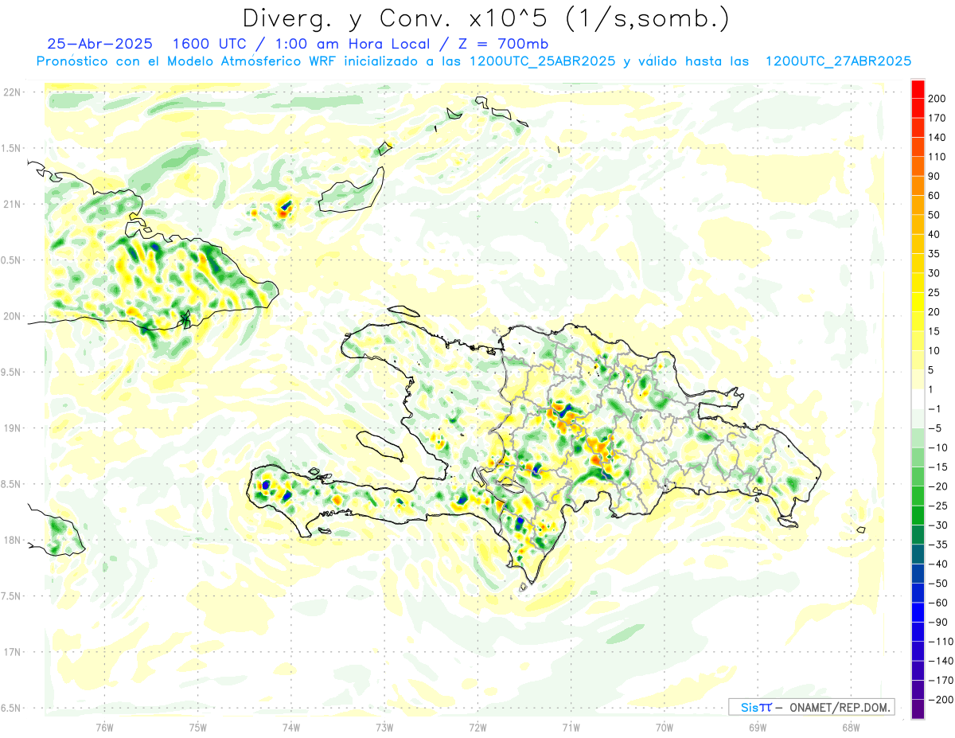Click the "6.5N" latitude axis label
The height and width of the screenshot is (738, 955).
12,709
